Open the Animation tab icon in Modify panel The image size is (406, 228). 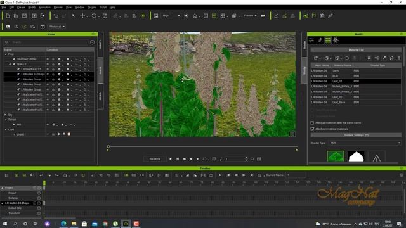pyautogui.click(x=320, y=41)
